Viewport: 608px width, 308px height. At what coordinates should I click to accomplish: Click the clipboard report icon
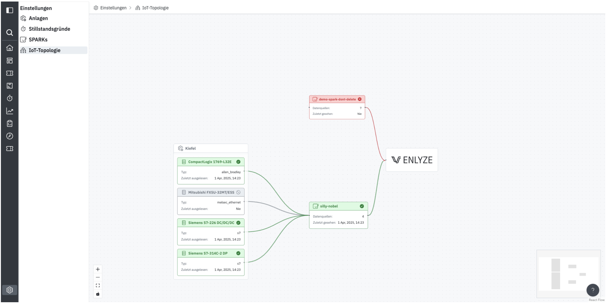10,124
